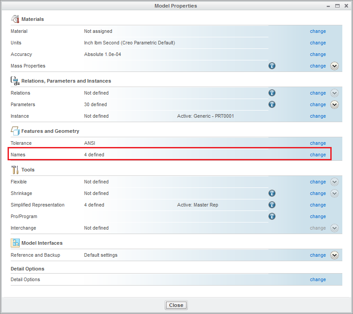Screen dimensions: 353x314
Task: Click the 'Model Properties' title bar text
Action: (x=175, y=6)
